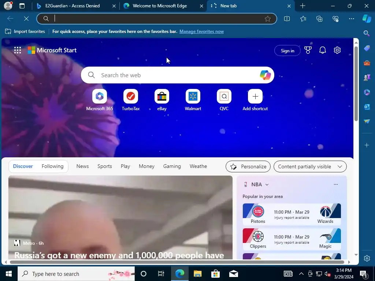Click the Search the web field
Viewport: 375px width, 281px height.
click(177, 75)
